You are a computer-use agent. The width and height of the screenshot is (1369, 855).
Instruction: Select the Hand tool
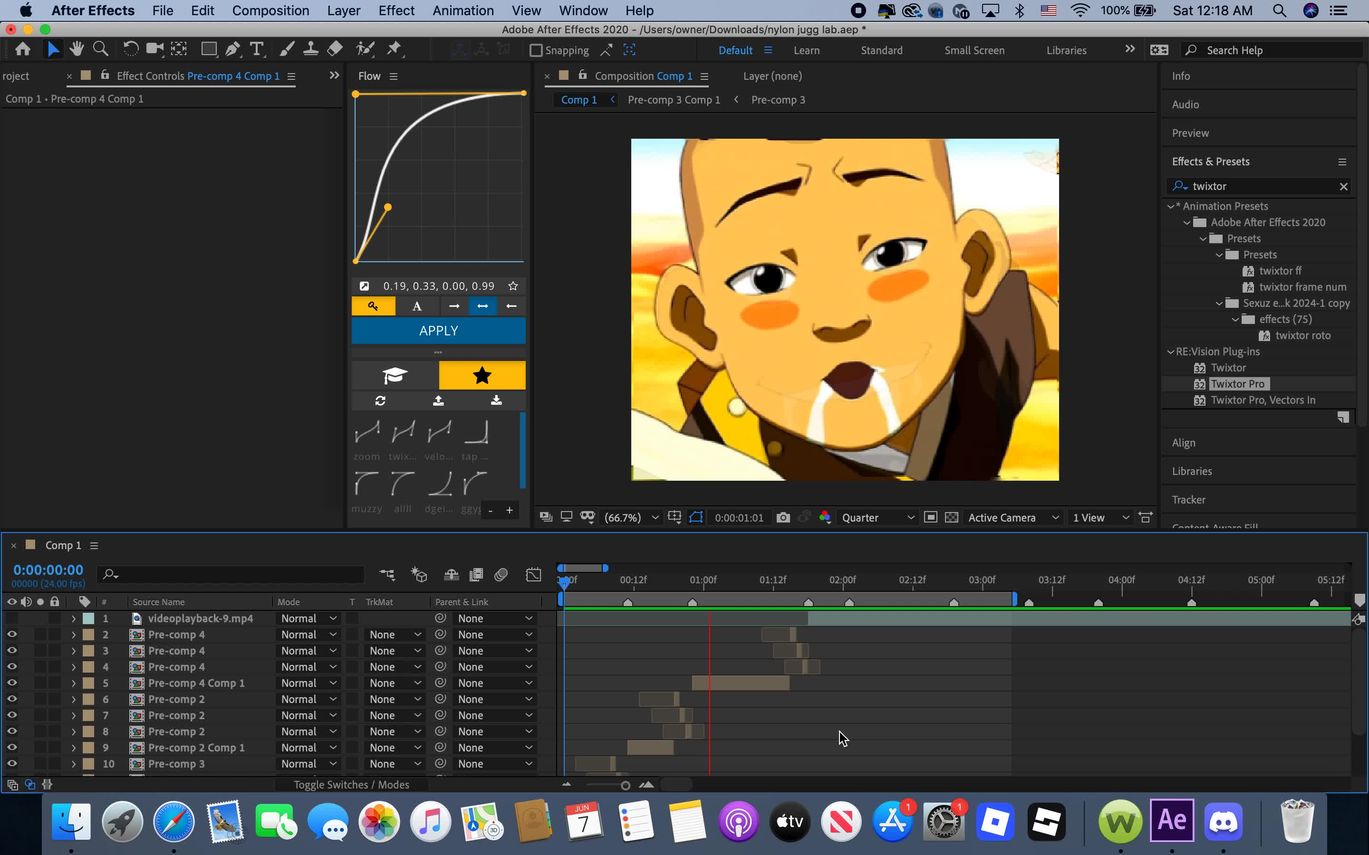coord(77,50)
